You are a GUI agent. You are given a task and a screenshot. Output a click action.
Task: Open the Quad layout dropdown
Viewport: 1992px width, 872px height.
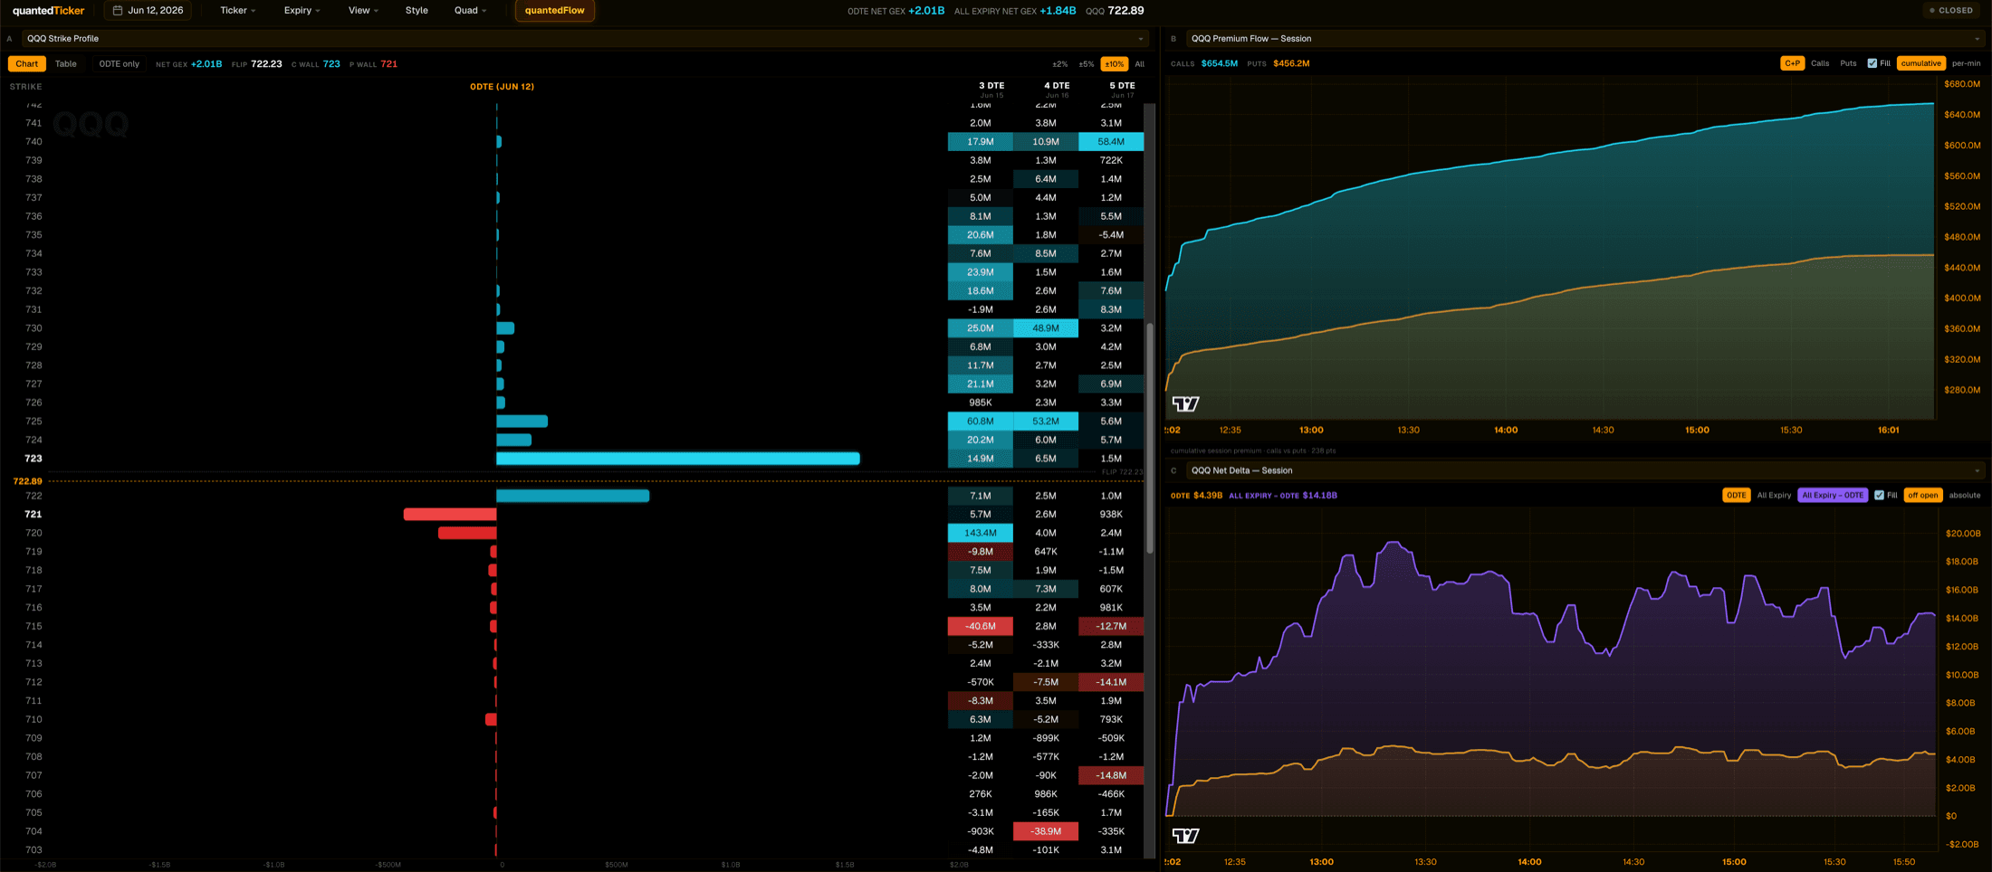(470, 11)
